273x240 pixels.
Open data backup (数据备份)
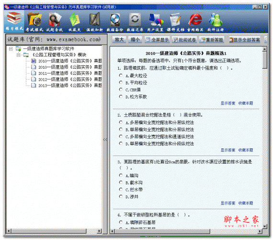pos(115,22)
